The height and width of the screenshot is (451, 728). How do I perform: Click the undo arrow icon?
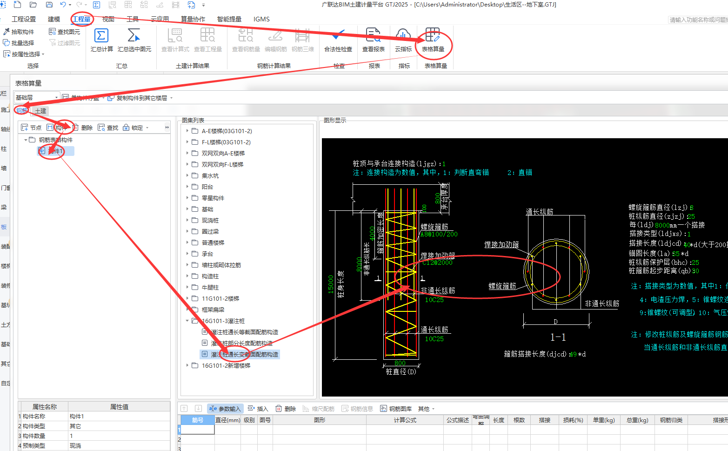click(x=63, y=5)
